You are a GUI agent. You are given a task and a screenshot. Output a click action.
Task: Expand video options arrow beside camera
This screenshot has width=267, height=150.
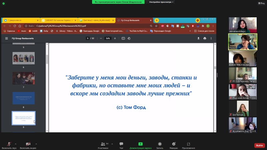pyautogui.click(x=36, y=144)
